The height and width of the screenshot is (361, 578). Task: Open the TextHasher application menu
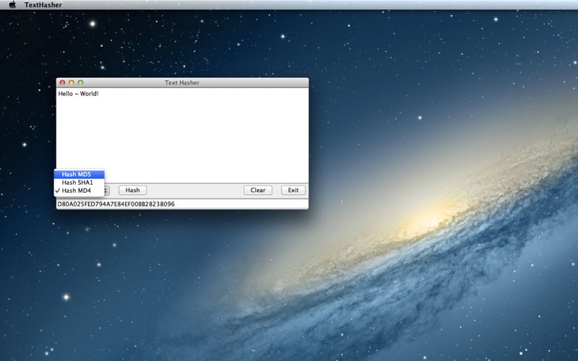(43, 5)
